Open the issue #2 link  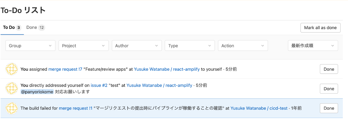[x=99, y=85]
